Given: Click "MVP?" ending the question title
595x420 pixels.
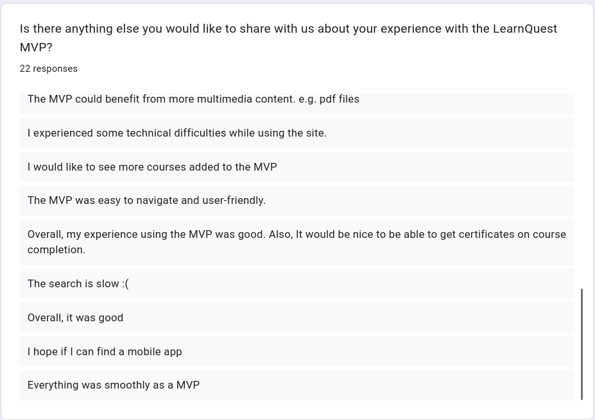Looking at the screenshot, I should pos(36,47).
